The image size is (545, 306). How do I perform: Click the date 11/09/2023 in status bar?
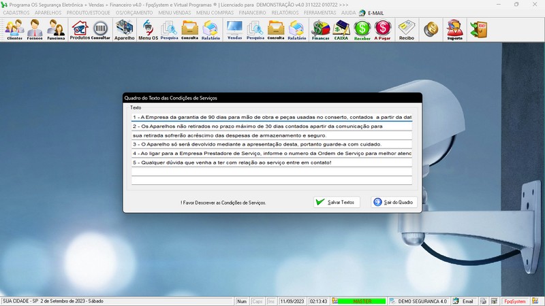click(292, 301)
